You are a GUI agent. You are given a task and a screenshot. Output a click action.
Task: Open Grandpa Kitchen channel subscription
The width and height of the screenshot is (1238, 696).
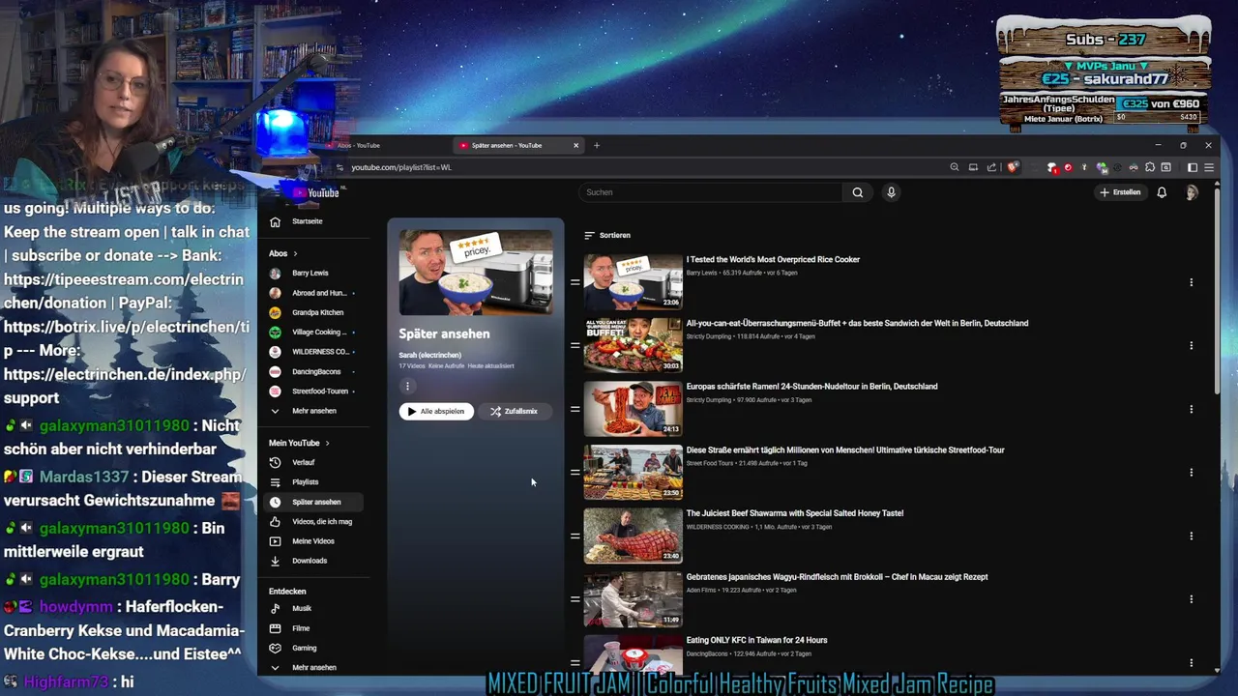[314, 312]
